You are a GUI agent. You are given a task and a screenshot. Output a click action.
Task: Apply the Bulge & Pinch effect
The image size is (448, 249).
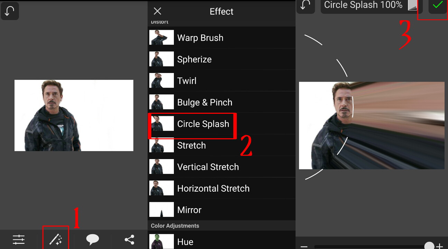coord(205,102)
